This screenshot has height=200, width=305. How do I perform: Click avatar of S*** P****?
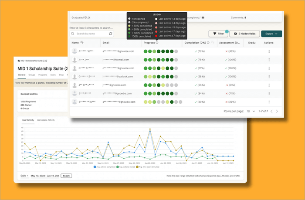click(x=75, y=93)
